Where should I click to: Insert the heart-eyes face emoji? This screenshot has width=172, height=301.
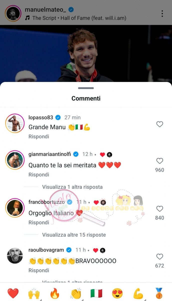point(117,293)
